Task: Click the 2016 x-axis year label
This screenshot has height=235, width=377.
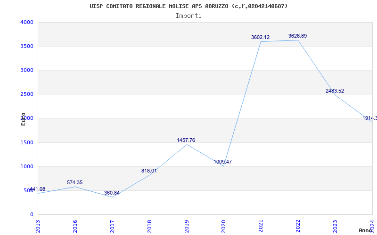Action: tap(75, 227)
